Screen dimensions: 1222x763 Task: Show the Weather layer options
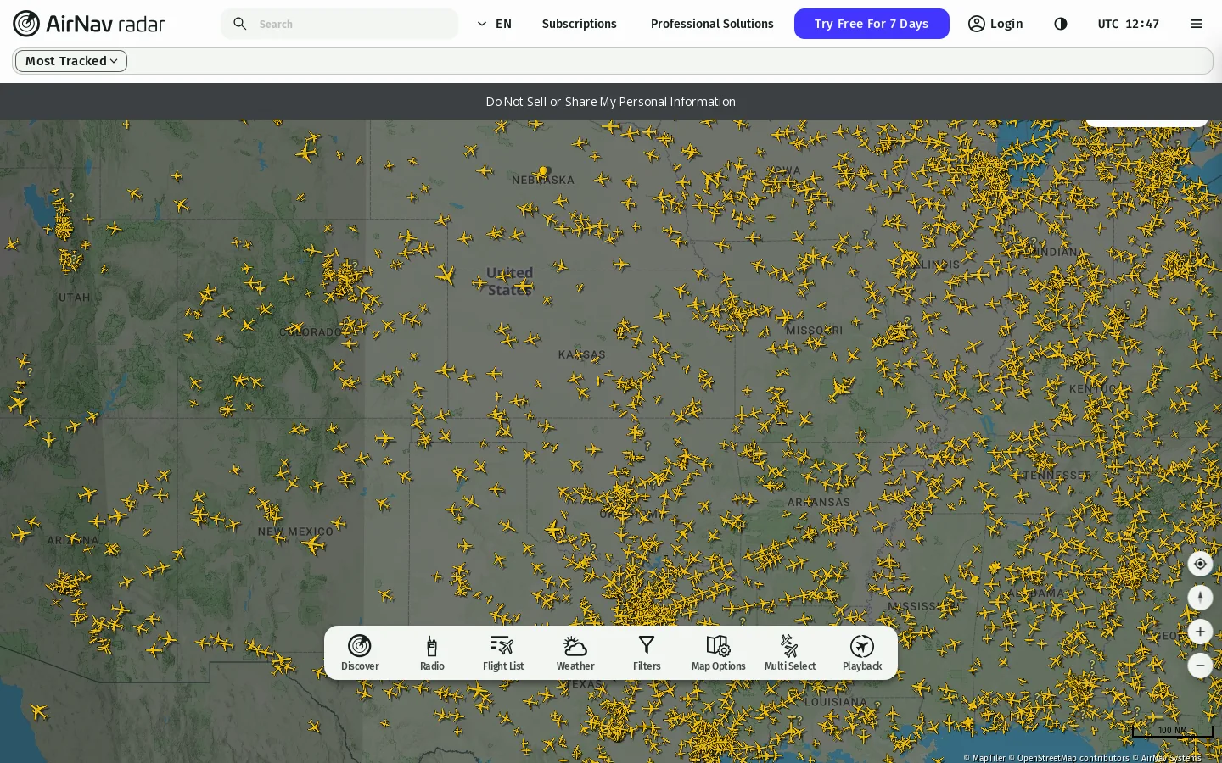[x=575, y=653]
